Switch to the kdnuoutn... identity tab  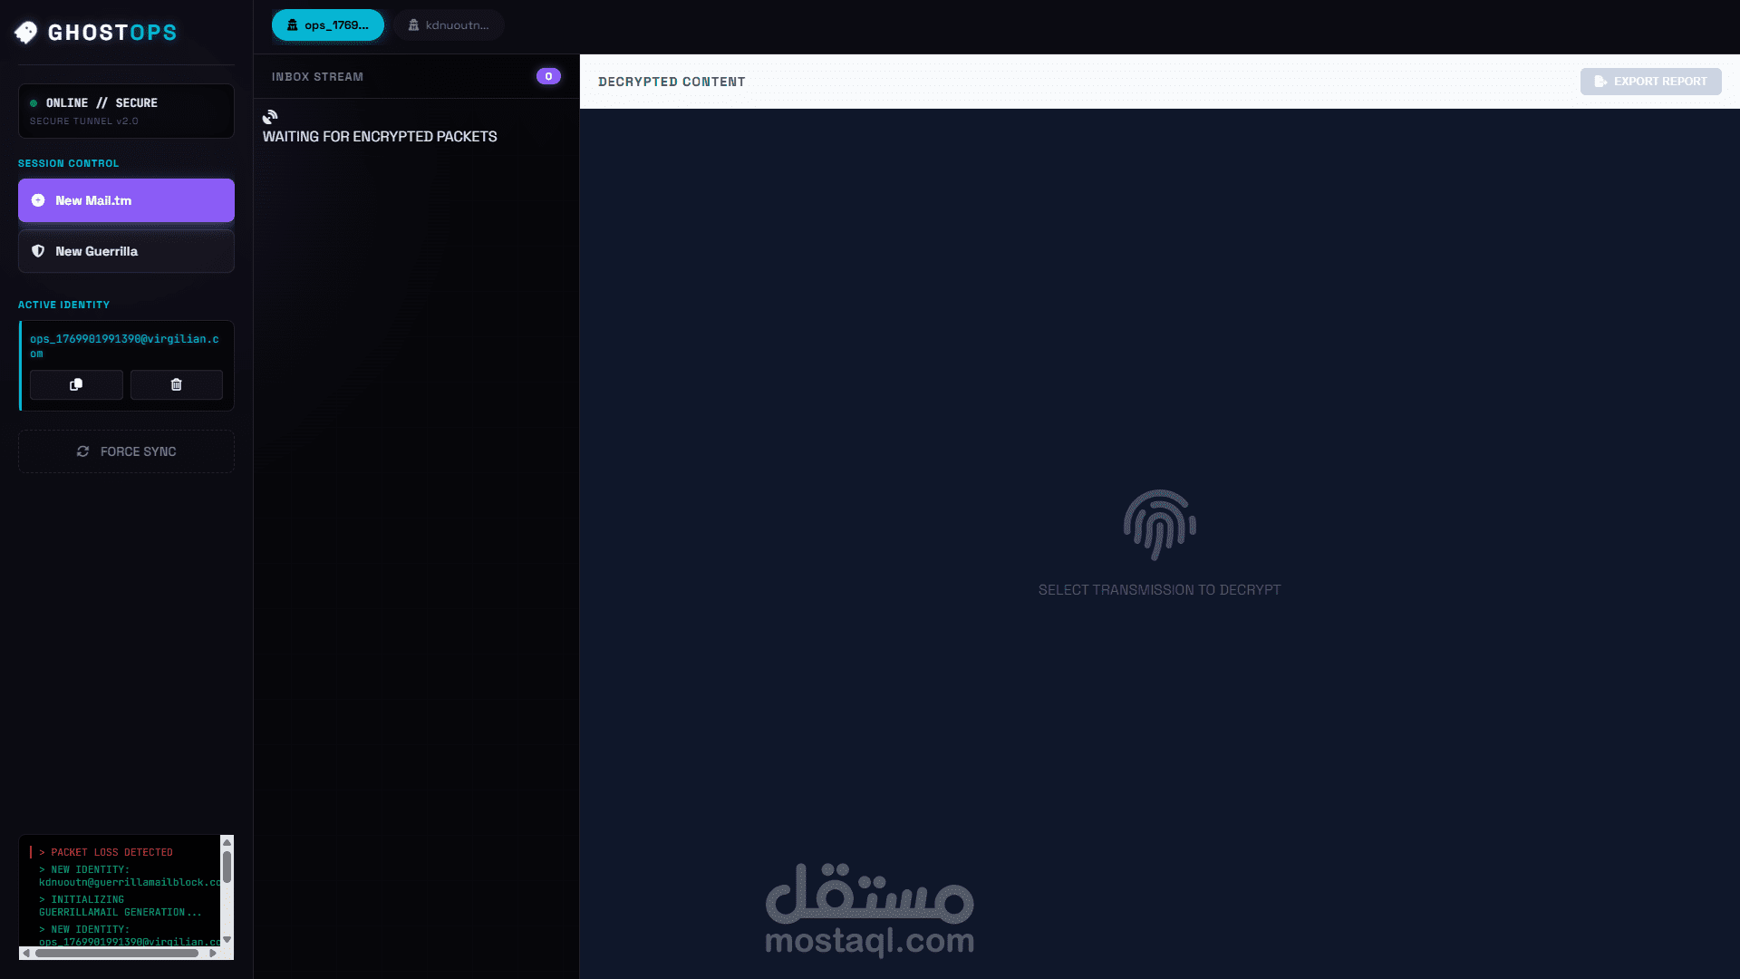pos(449,25)
